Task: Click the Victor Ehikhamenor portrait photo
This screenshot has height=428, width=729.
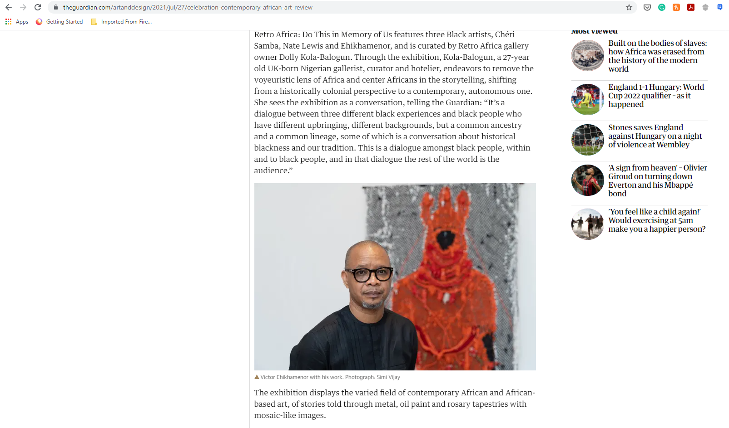Action: pyautogui.click(x=395, y=277)
